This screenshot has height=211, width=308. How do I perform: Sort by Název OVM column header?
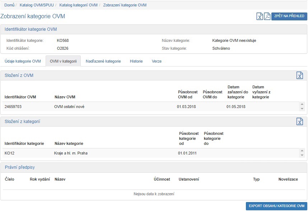pos(65,97)
